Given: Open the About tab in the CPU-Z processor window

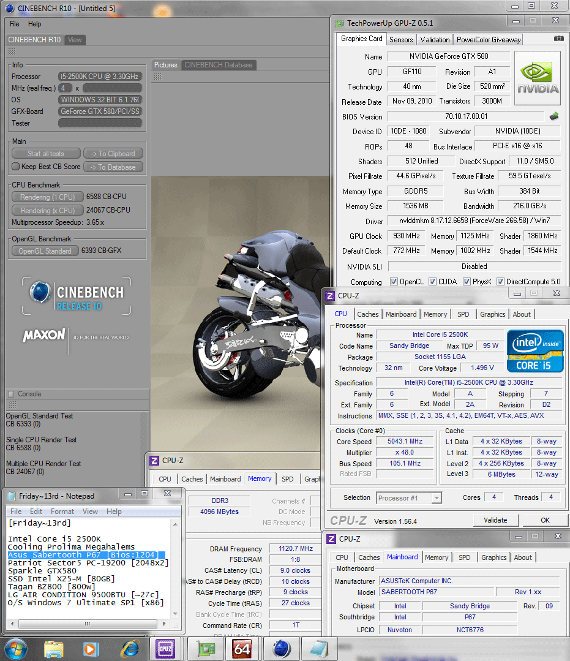Looking at the screenshot, I should (x=522, y=314).
